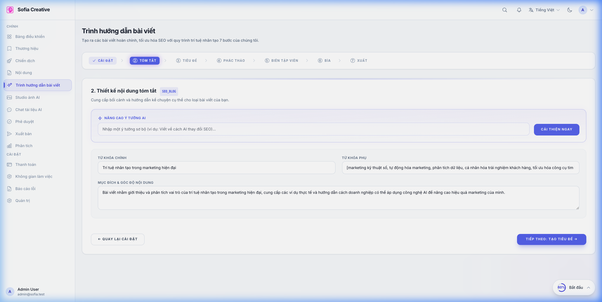
Task: Click the search magnifier icon
Action: click(504, 10)
